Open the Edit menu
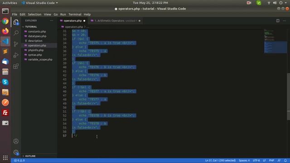 pyautogui.click(x=23, y=14)
